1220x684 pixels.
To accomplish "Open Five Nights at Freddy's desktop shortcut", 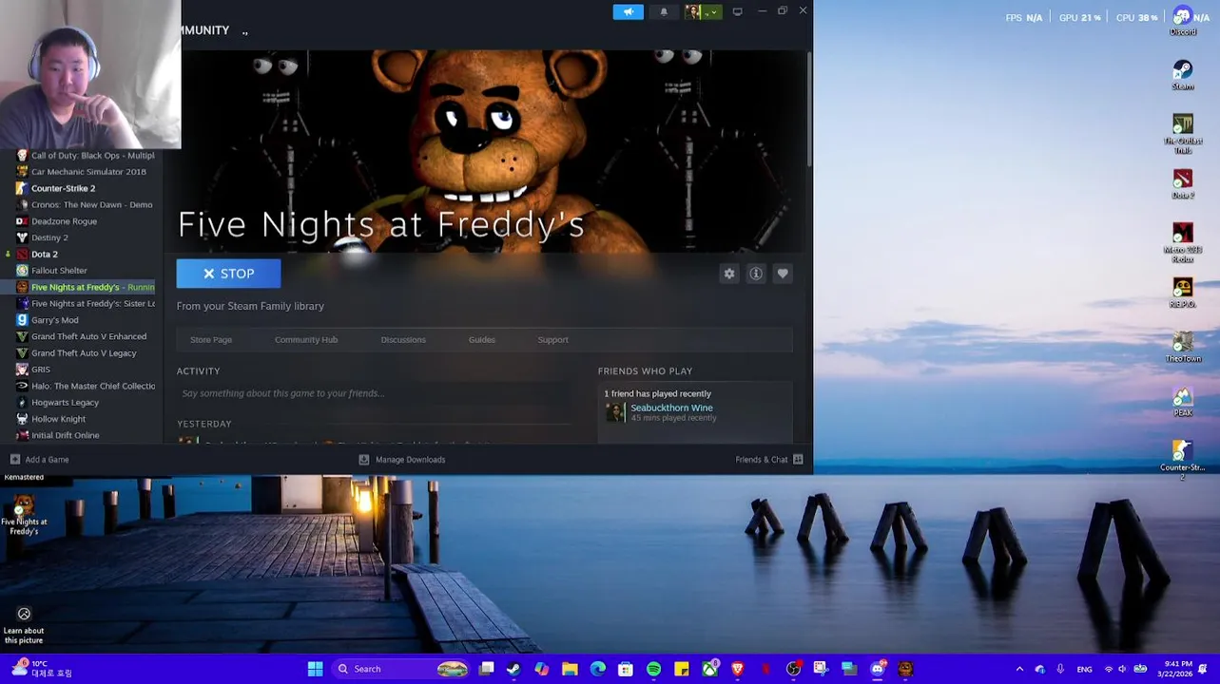I will coord(24,515).
